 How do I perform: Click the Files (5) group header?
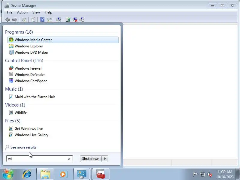point(13,121)
